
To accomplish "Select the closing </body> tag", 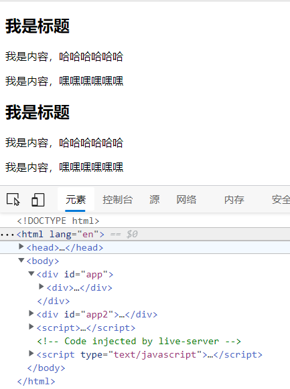I will click(46, 368).
